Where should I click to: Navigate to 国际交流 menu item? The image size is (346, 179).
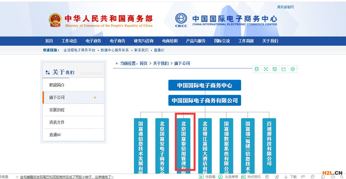[x=222, y=41]
